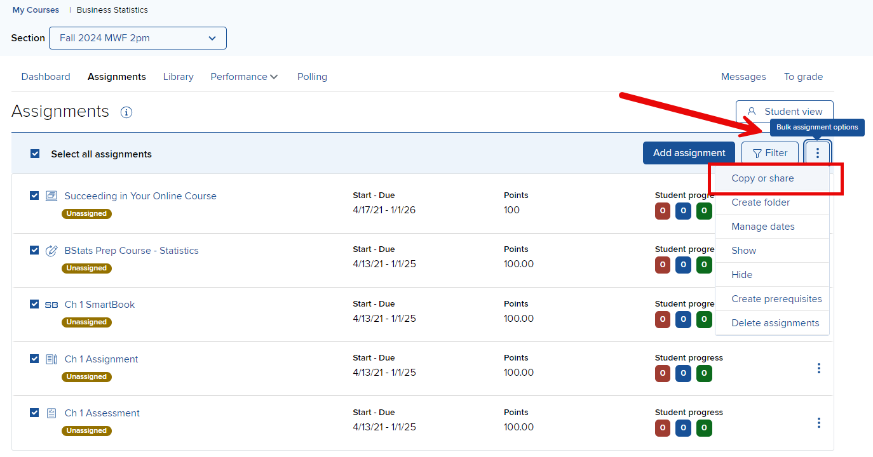The width and height of the screenshot is (873, 457).
Task: Go to My Courses breadcrumb
Action: pos(36,10)
